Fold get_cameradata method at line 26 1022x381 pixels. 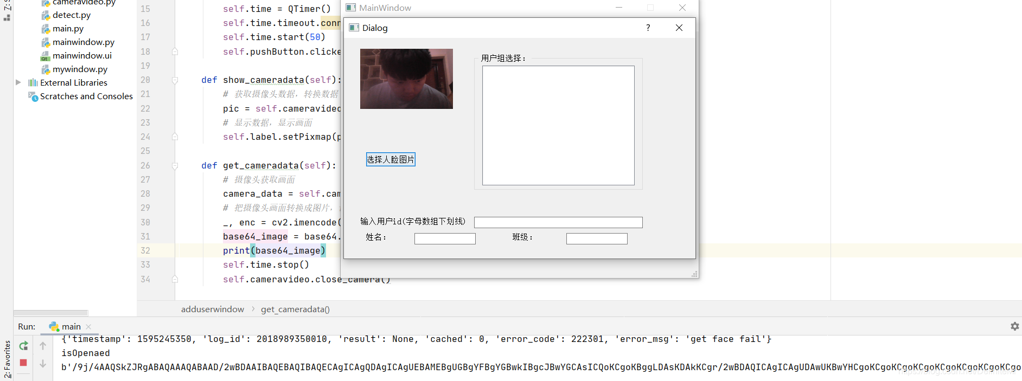pos(175,166)
